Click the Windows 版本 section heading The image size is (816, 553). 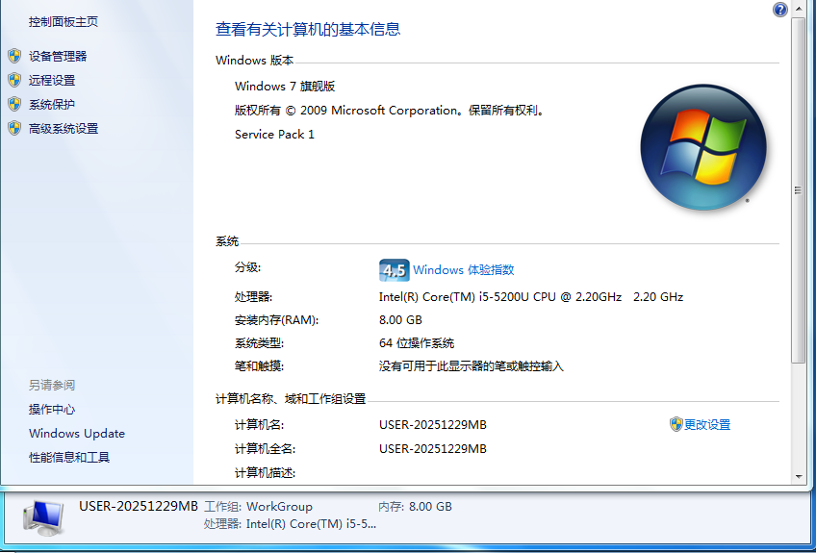(254, 61)
